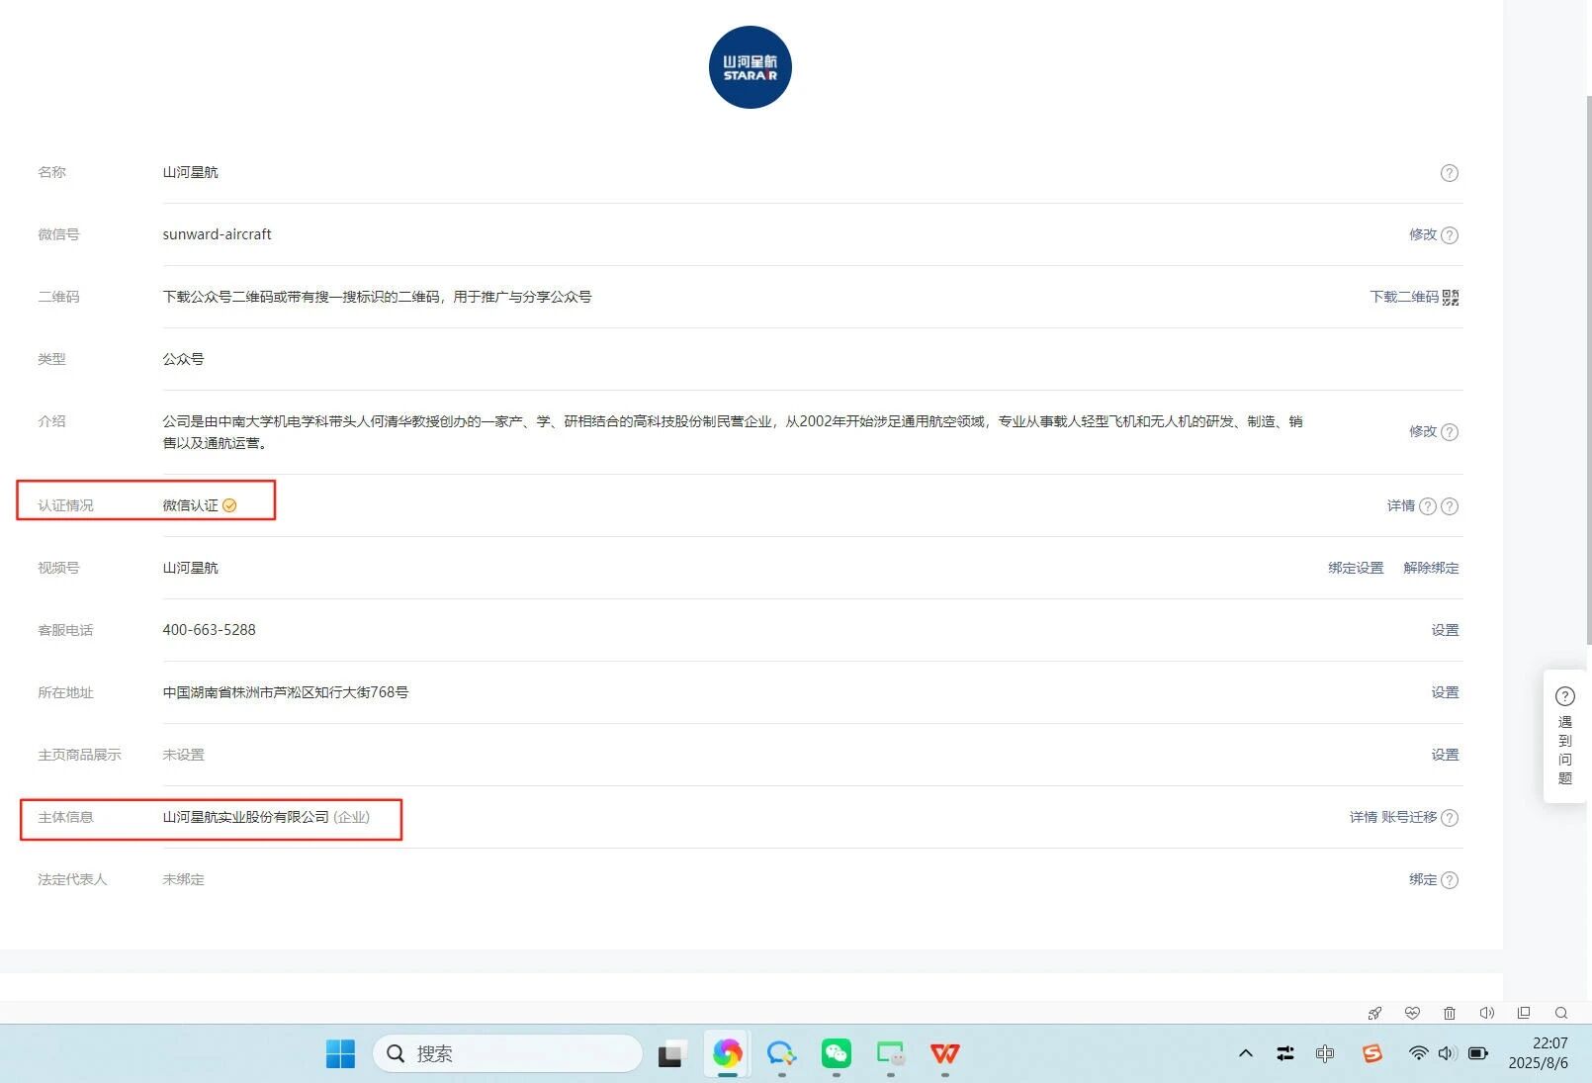Open the blue chat bubble app on taskbar
The width and height of the screenshot is (1592, 1083).
[x=781, y=1053]
